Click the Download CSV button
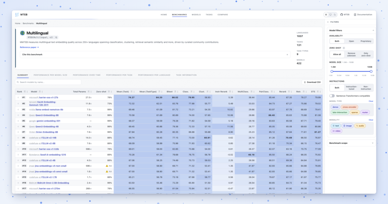This screenshot has height=204, width=388. coord(312,82)
